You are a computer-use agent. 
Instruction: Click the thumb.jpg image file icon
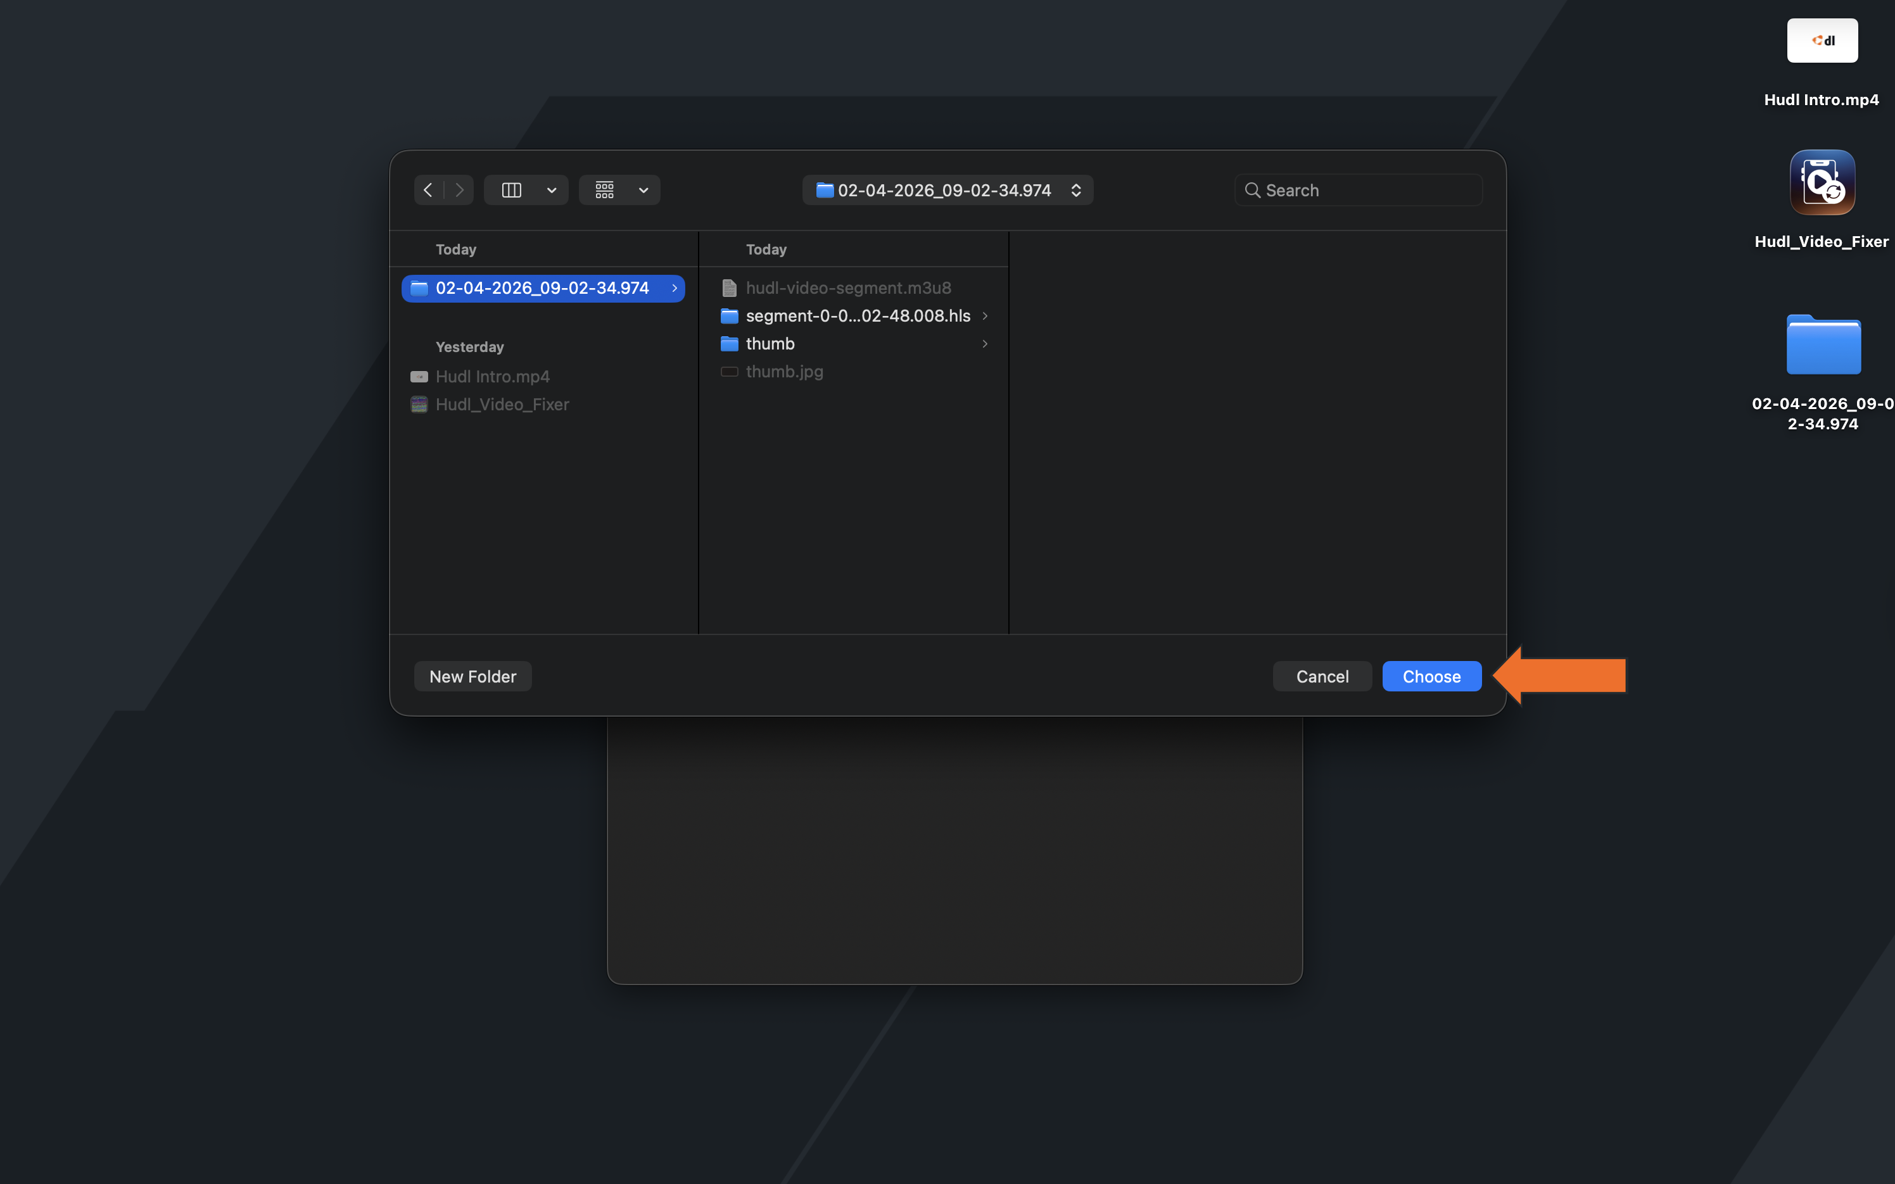729,372
